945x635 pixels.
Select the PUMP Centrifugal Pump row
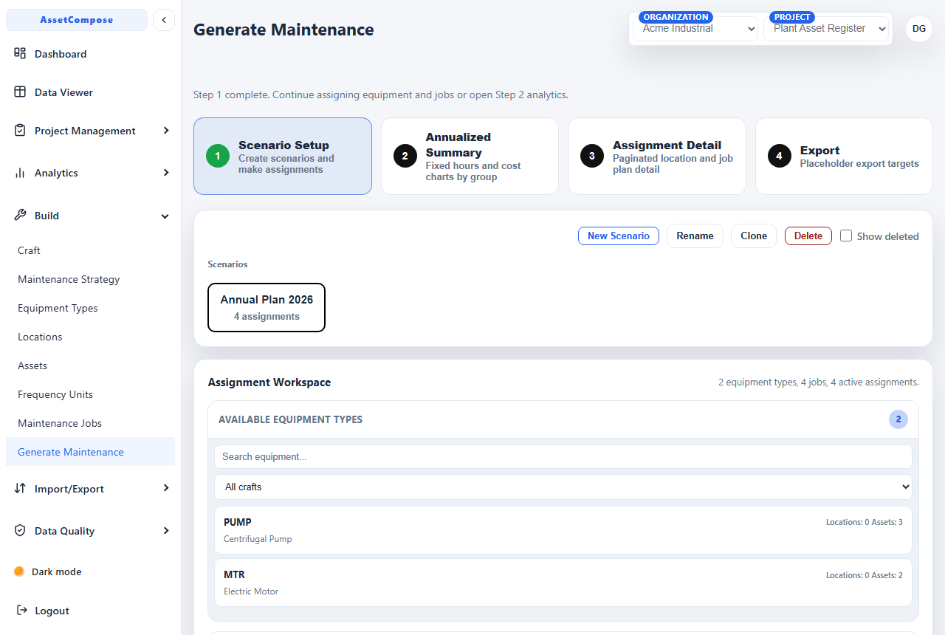point(563,529)
